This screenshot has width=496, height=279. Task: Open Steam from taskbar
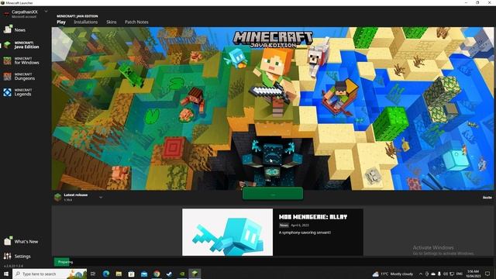pos(169,274)
